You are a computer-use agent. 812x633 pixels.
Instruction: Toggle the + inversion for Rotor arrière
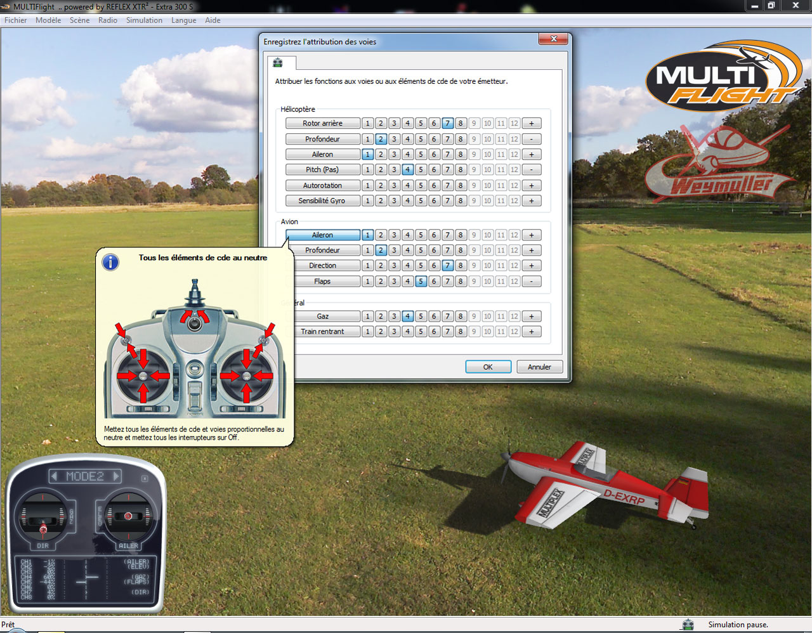(x=532, y=123)
